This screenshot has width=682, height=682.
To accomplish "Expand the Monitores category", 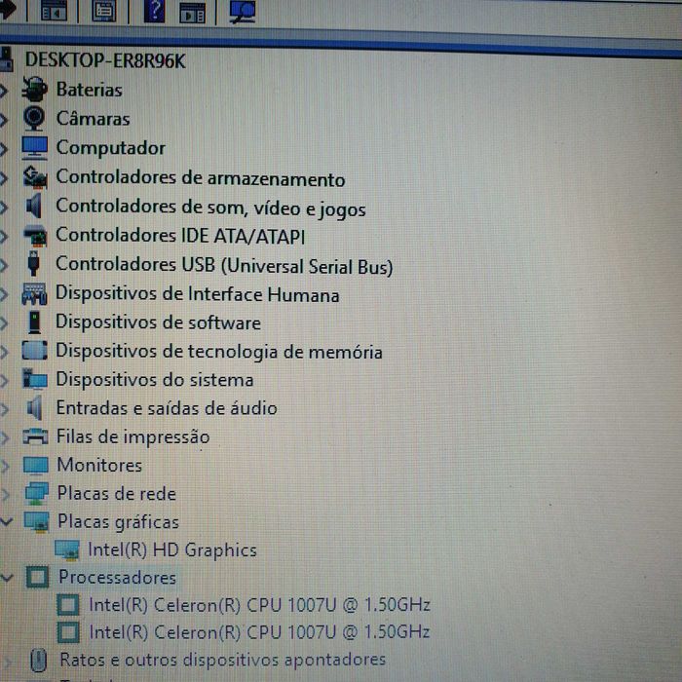I will coord(4,466).
